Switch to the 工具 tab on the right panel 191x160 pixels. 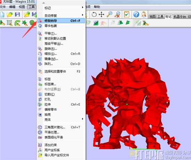tap(160, 16)
